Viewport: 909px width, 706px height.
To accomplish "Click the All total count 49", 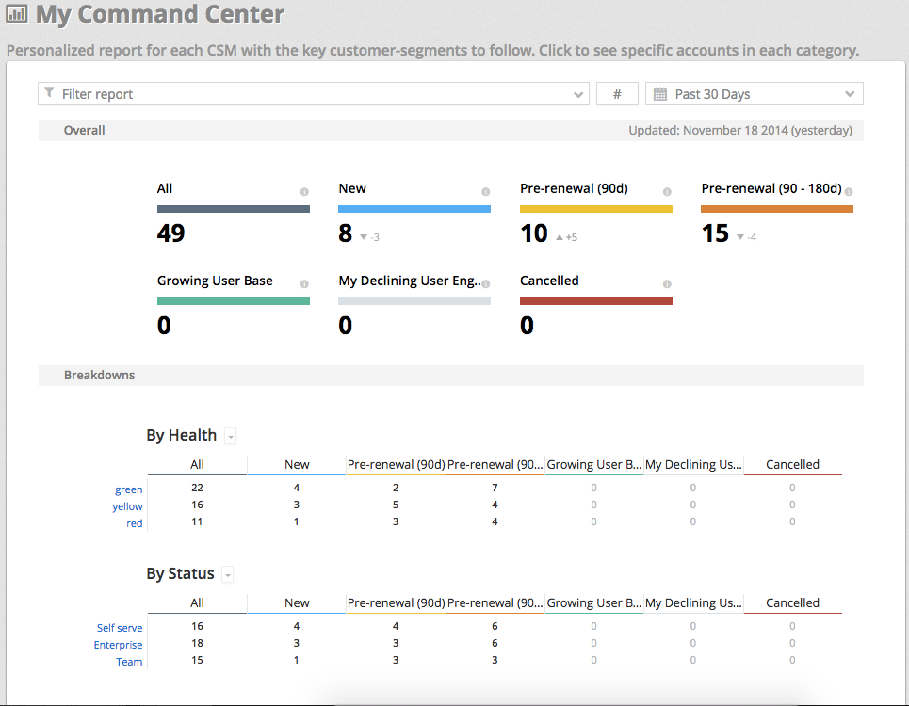I will pyautogui.click(x=171, y=233).
